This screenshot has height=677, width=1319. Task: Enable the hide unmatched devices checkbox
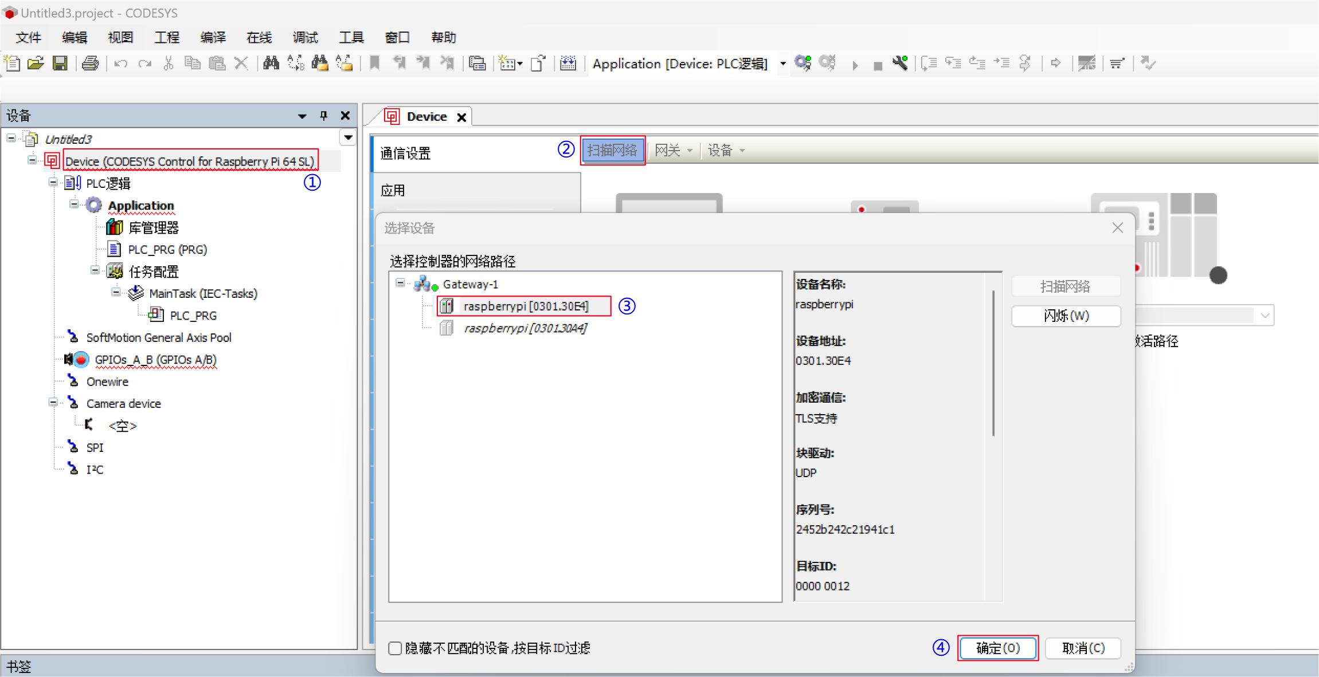(x=395, y=648)
